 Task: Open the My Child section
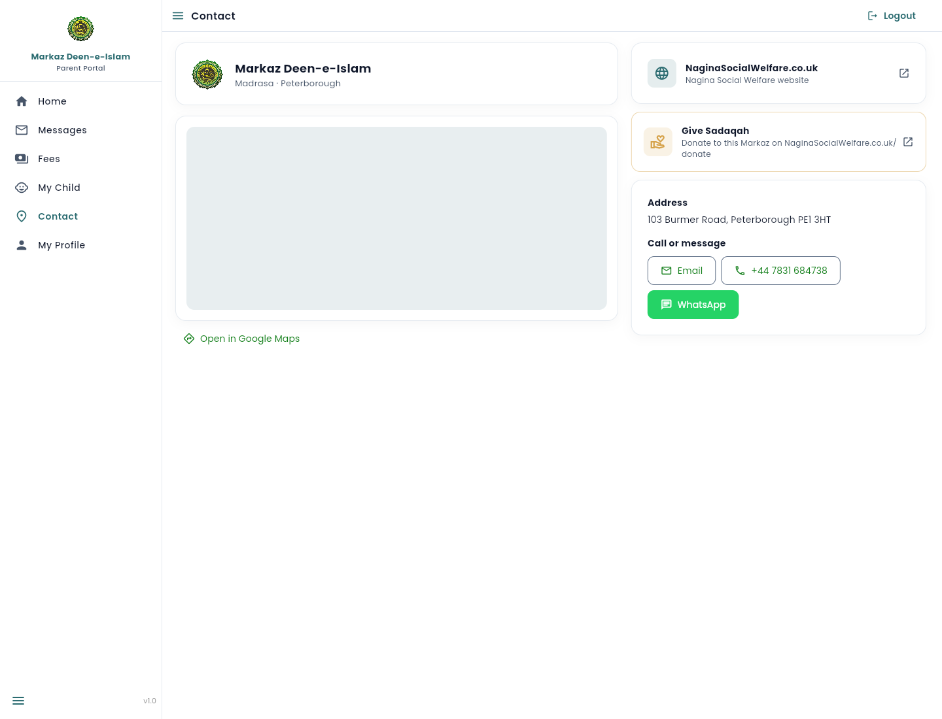pos(81,188)
